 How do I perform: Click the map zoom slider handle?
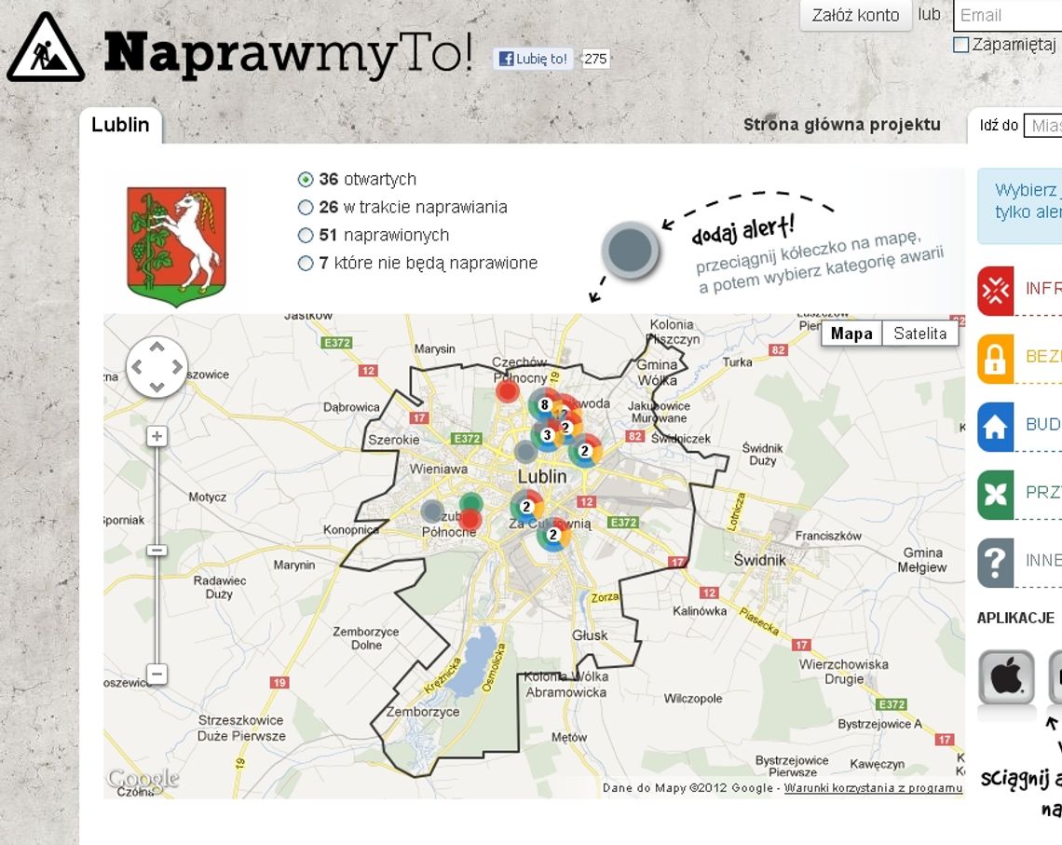tap(157, 550)
